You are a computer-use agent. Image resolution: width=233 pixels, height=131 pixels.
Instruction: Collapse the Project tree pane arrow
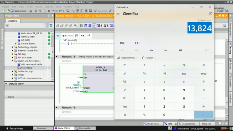[52, 16]
